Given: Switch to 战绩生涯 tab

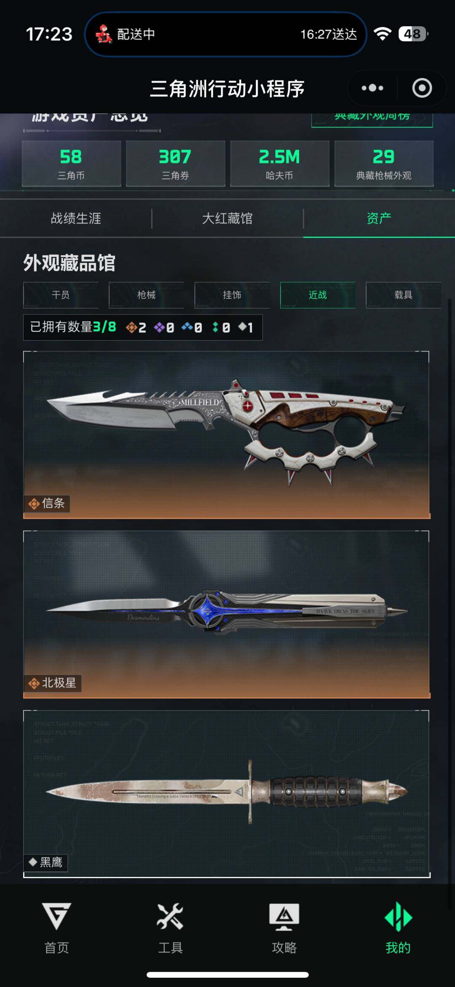Looking at the screenshot, I should 76,218.
